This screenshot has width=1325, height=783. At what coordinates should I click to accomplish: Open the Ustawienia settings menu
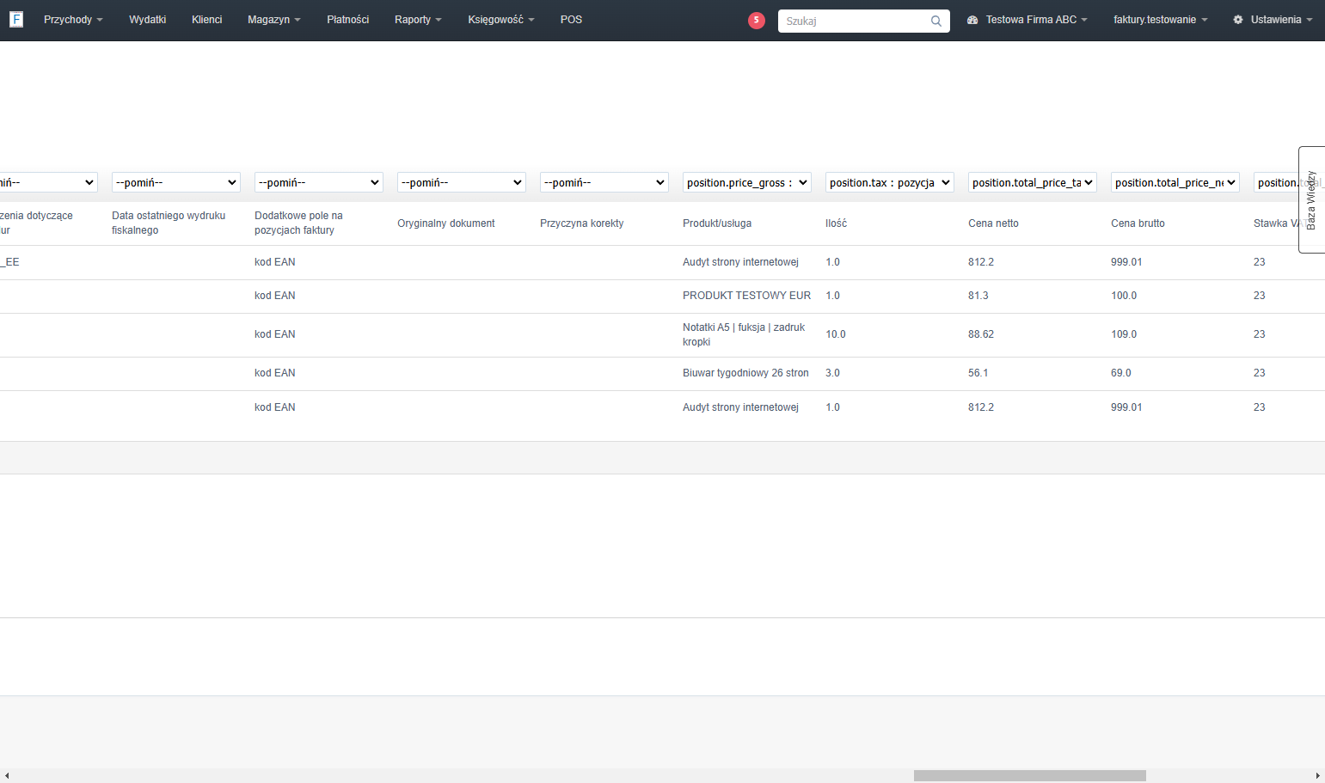(1282, 20)
